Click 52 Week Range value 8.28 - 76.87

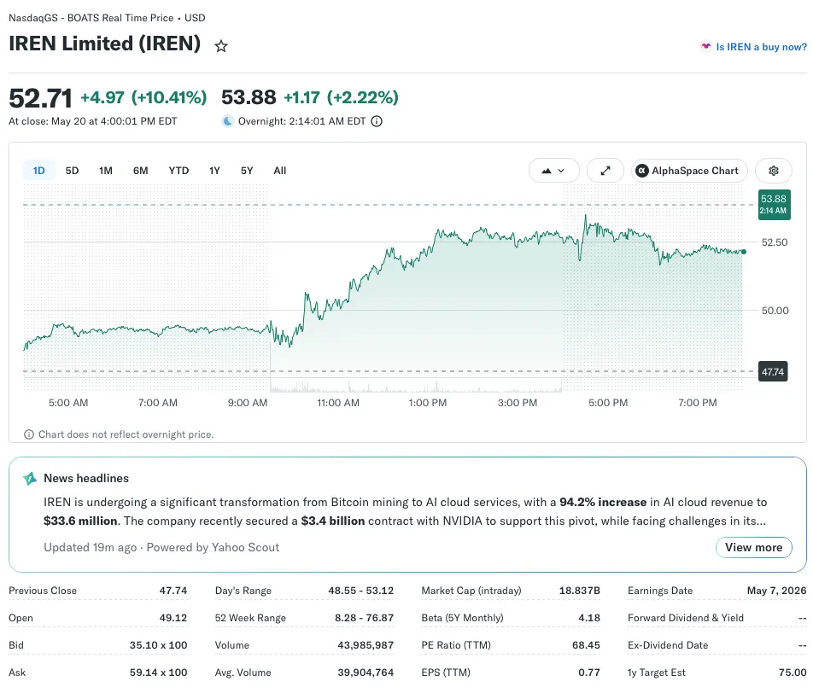(364, 618)
